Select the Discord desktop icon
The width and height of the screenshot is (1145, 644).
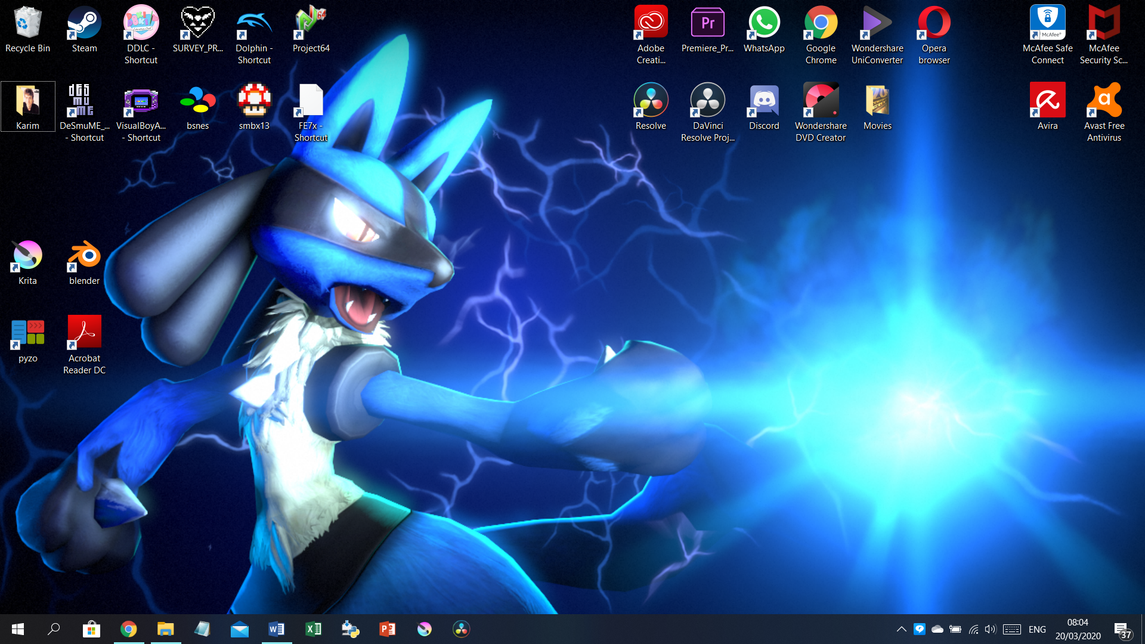(x=764, y=107)
